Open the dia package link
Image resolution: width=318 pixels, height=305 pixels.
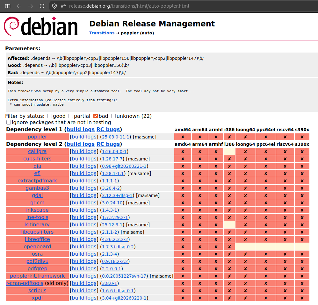(x=37, y=166)
